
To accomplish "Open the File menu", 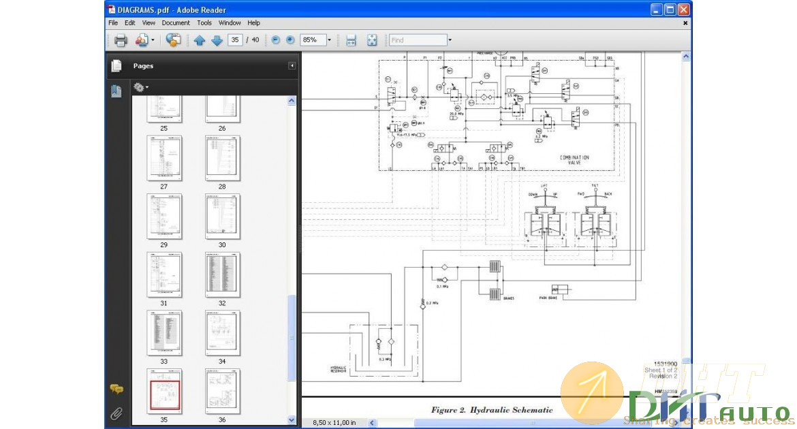I will click(113, 23).
